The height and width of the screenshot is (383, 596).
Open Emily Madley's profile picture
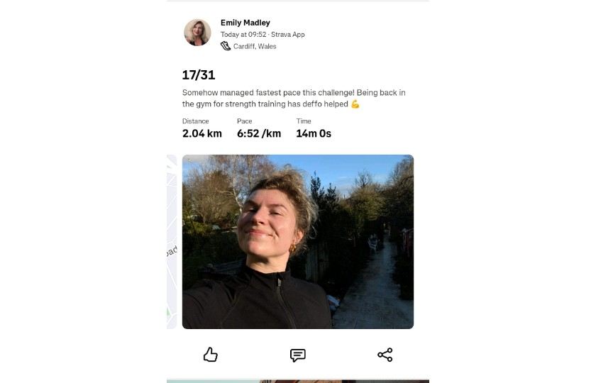(x=198, y=33)
